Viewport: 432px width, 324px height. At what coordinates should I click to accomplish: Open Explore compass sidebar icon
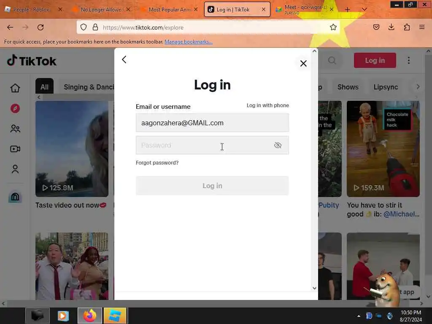15,108
